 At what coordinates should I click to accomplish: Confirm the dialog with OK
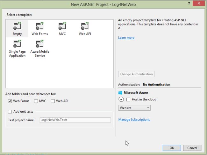[x=172, y=148]
